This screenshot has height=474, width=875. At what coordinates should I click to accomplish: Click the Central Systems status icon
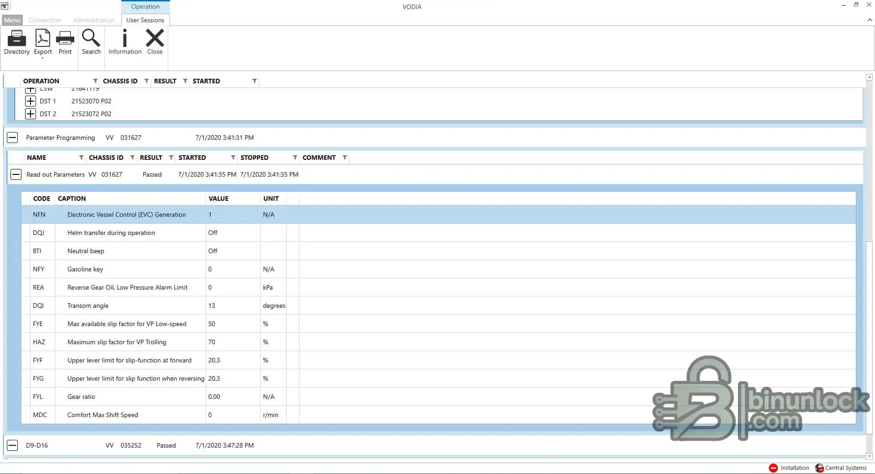819,468
